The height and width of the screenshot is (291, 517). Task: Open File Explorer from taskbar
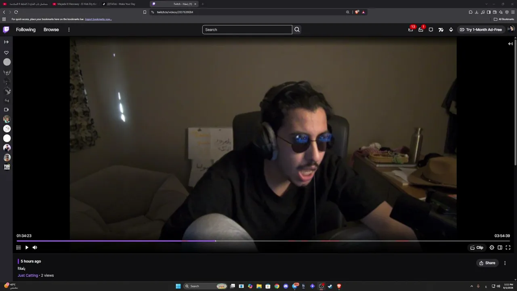click(x=259, y=286)
